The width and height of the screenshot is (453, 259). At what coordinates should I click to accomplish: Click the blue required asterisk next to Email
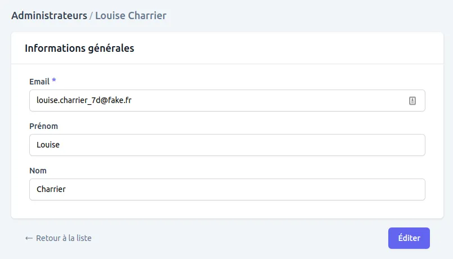[54, 81]
